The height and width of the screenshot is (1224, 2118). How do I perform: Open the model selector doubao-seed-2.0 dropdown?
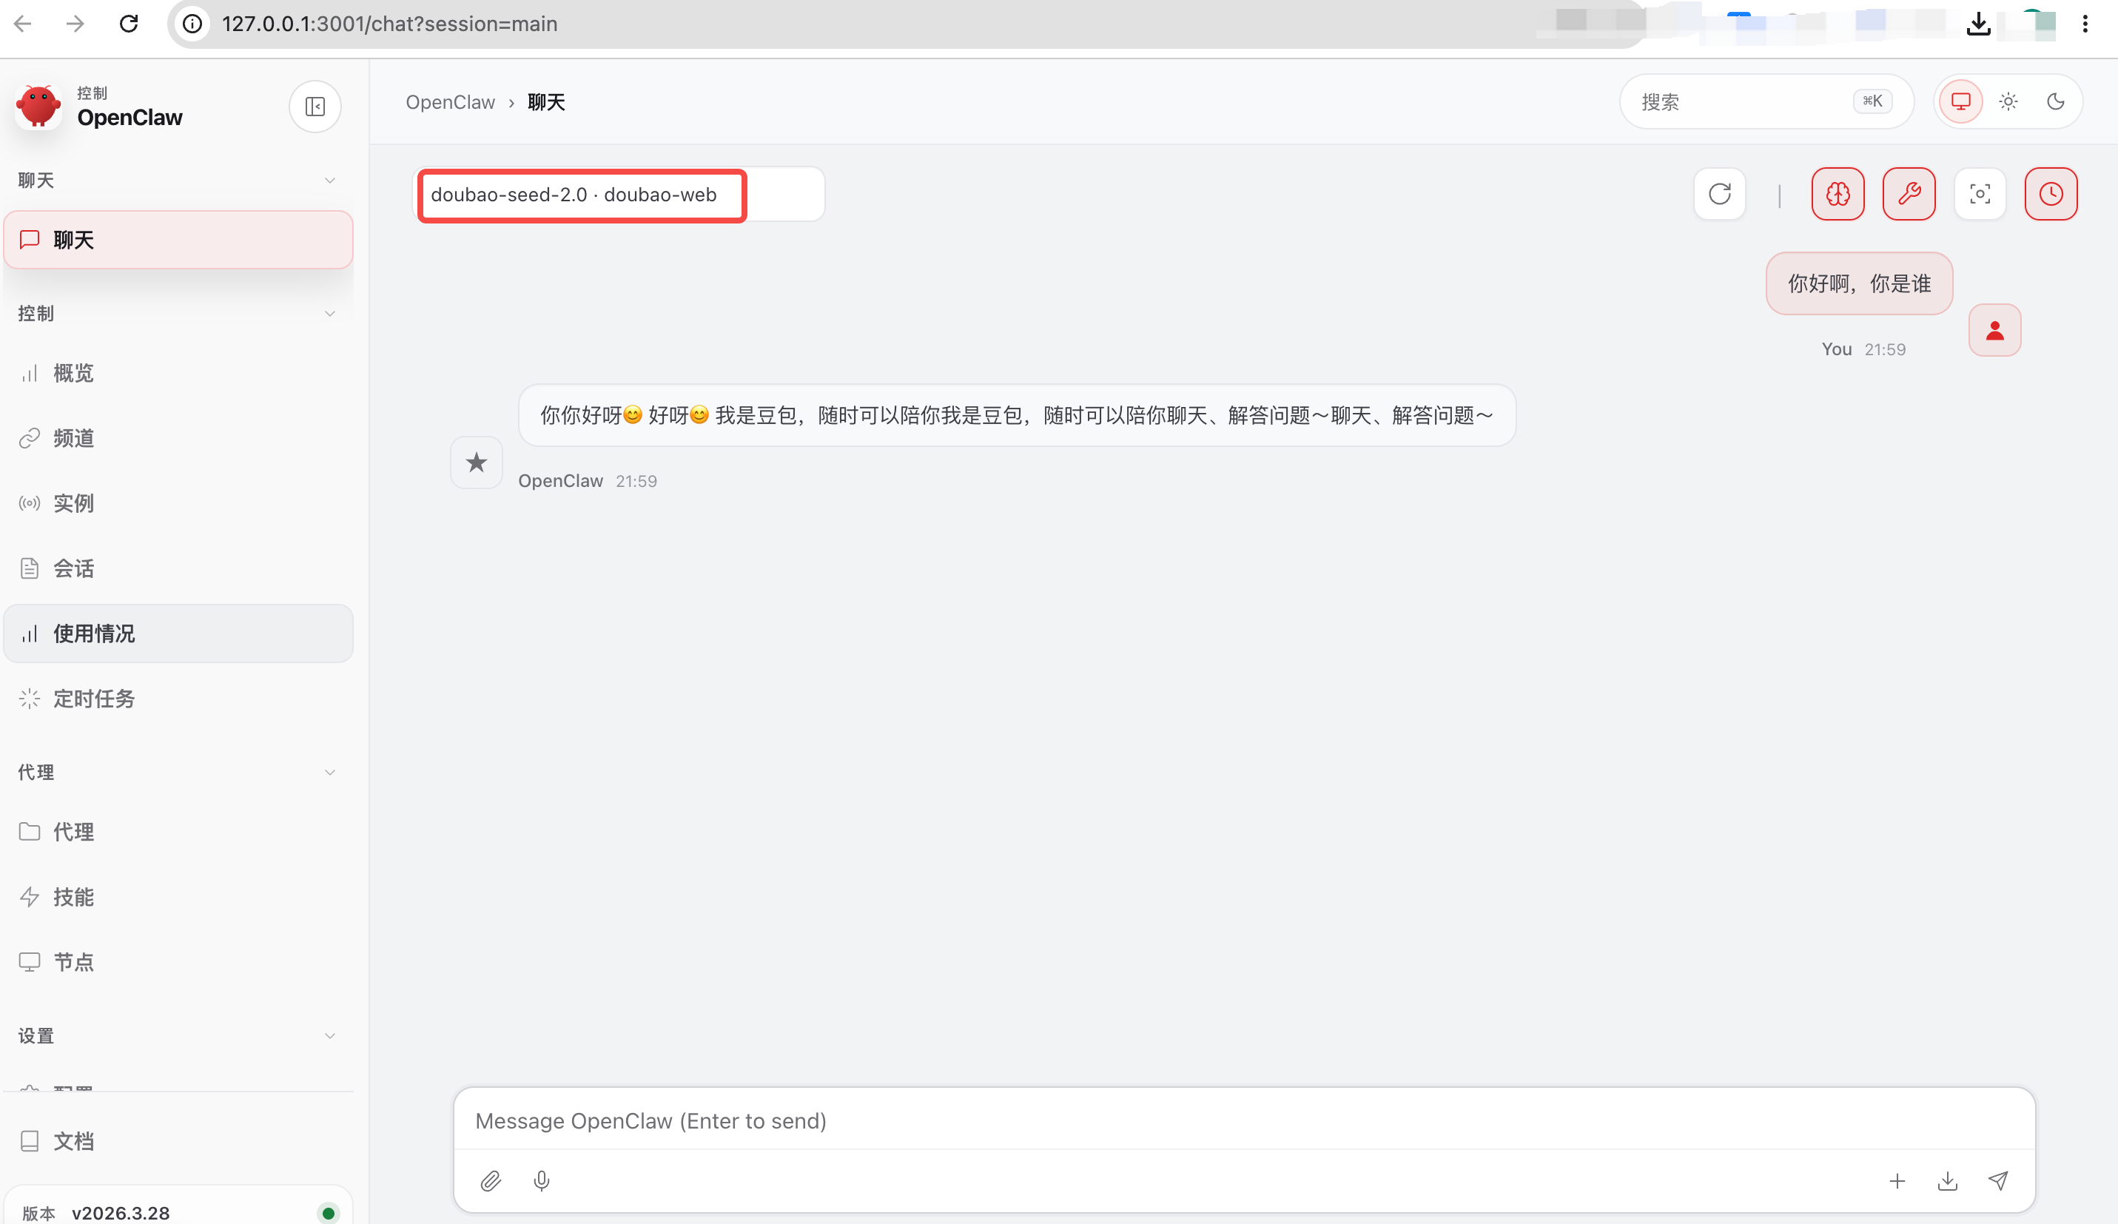pos(620,195)
